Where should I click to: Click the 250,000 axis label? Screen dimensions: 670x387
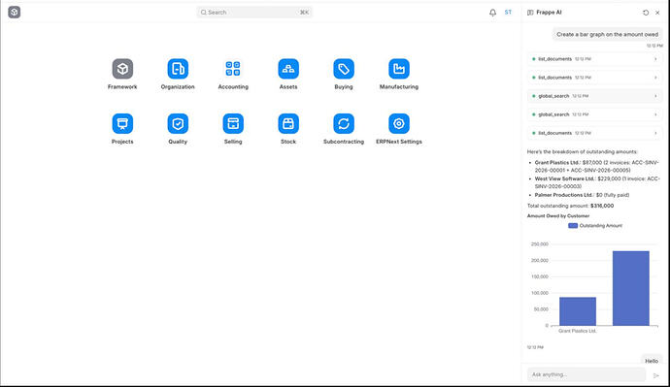point(539,244)
